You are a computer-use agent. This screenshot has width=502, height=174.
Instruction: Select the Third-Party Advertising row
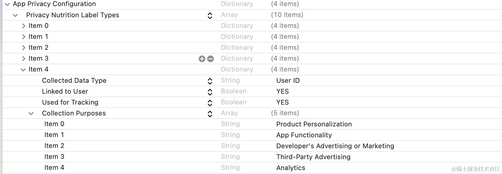[252, 157]
